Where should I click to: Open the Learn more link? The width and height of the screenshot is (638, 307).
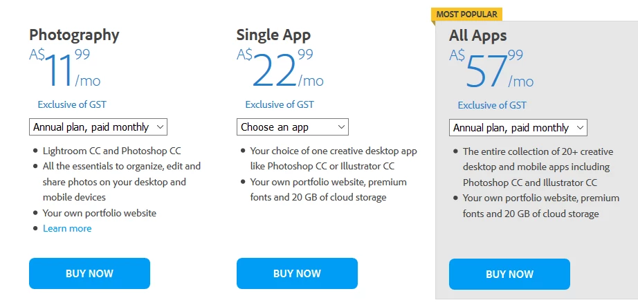(67, 228)
